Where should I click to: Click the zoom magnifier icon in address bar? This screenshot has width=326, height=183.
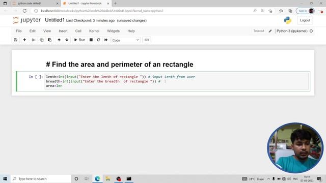click(262, 11)
